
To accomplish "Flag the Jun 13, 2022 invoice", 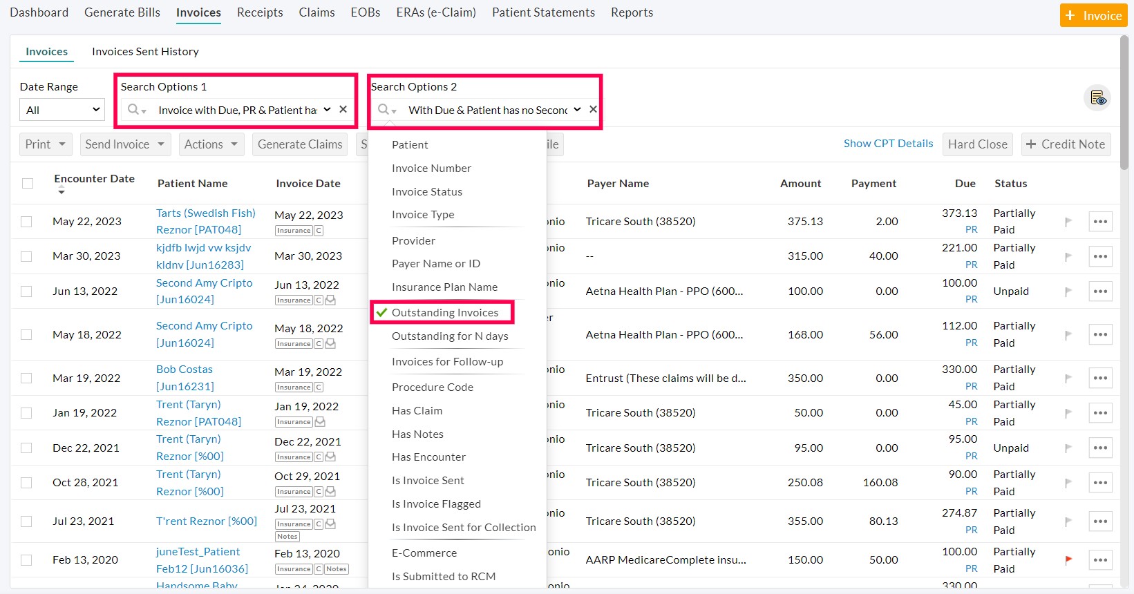I will (1068, 291).
